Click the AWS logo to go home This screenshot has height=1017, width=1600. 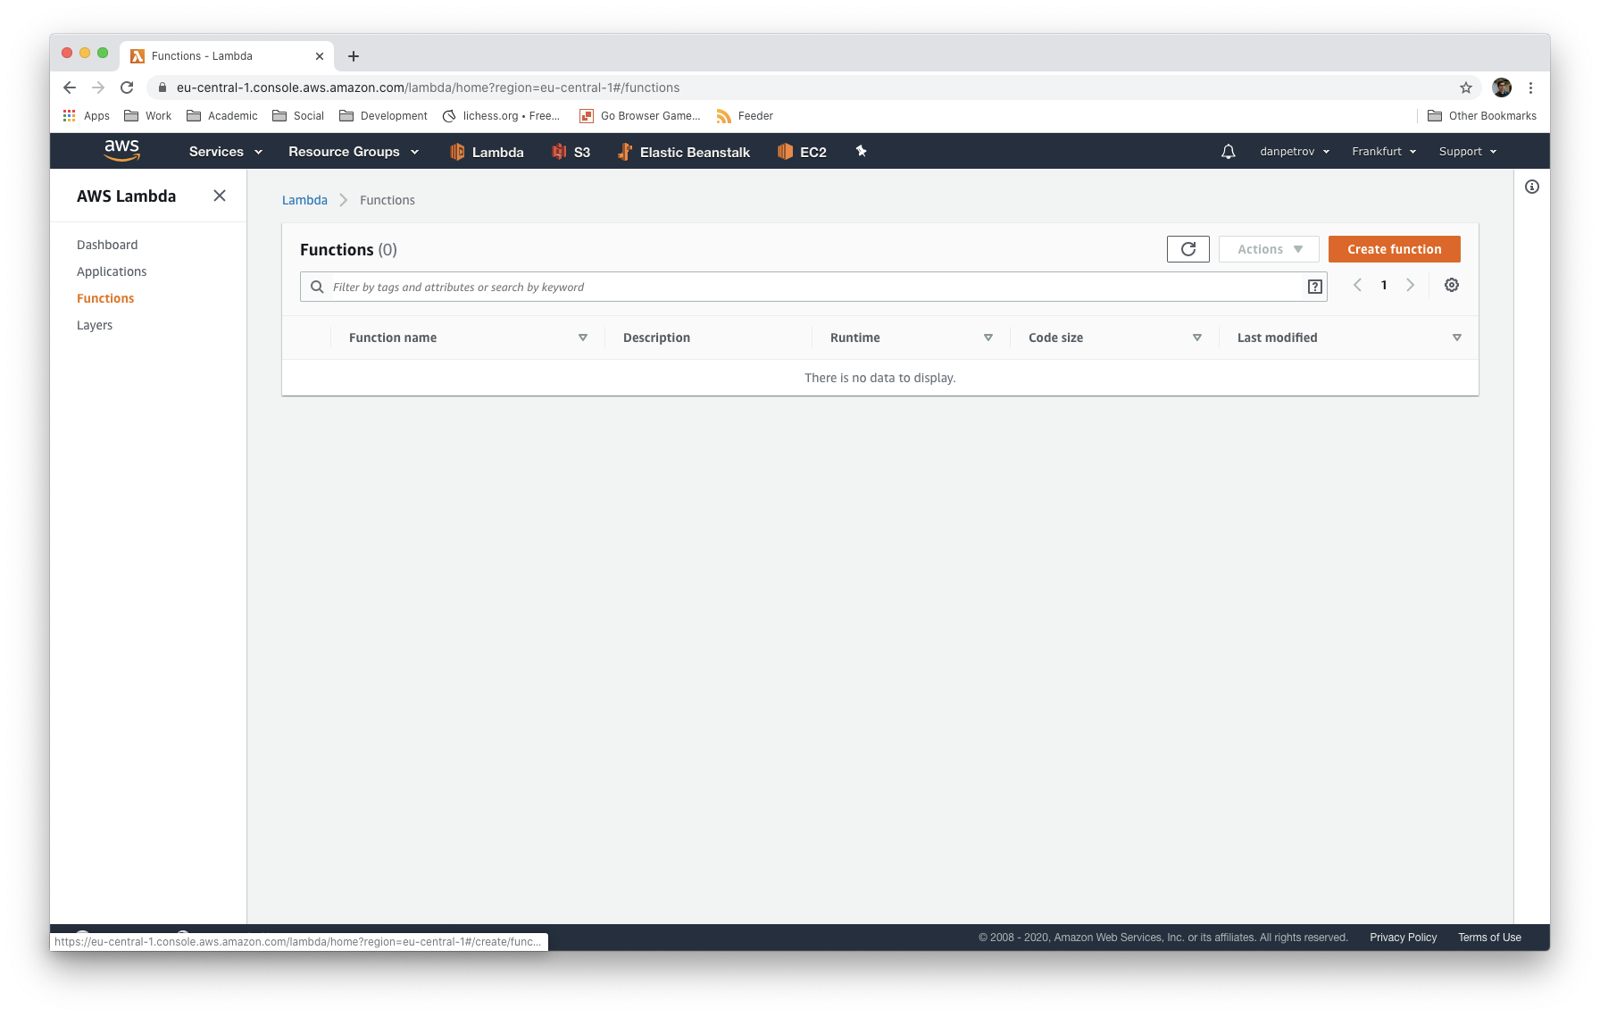121,150
